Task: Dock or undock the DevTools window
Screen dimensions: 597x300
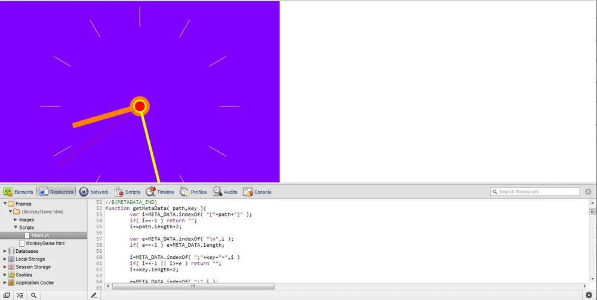Action: (x=7, y=295)
